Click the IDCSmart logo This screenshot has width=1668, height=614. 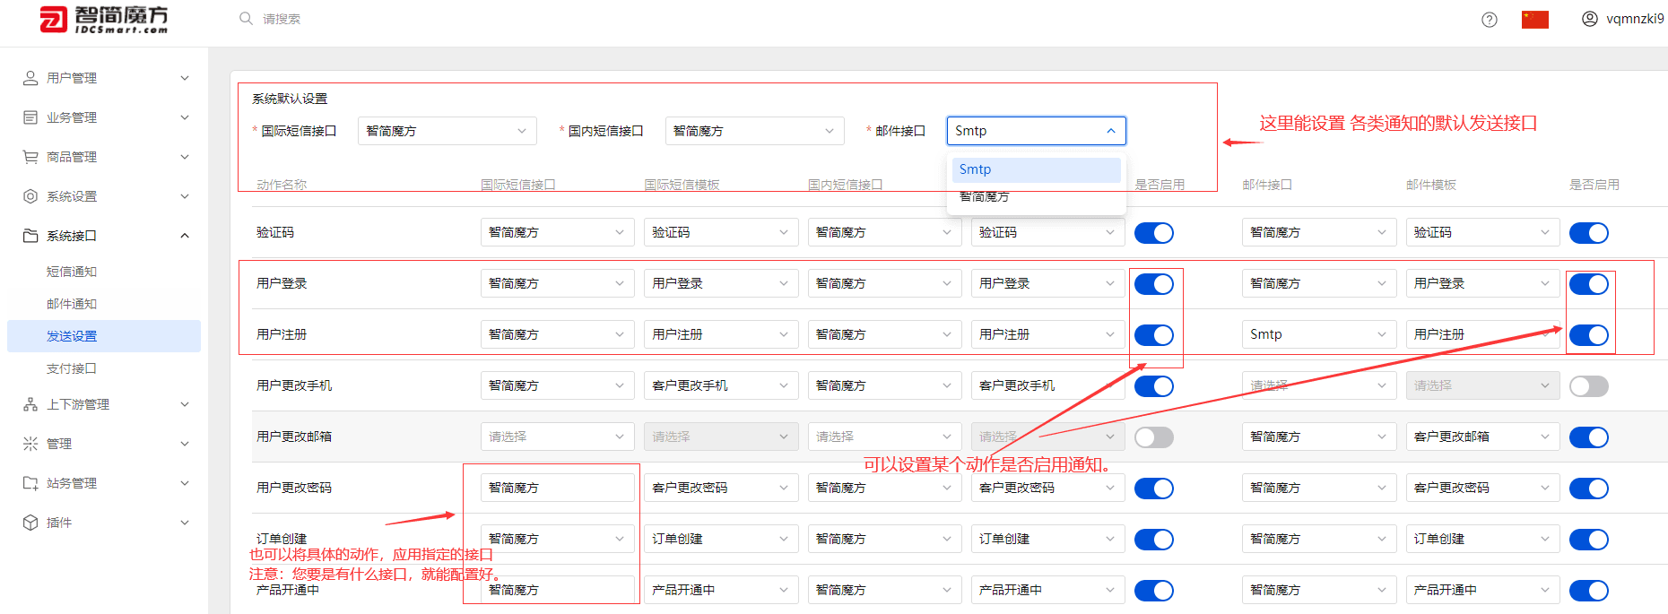point(104,19)
